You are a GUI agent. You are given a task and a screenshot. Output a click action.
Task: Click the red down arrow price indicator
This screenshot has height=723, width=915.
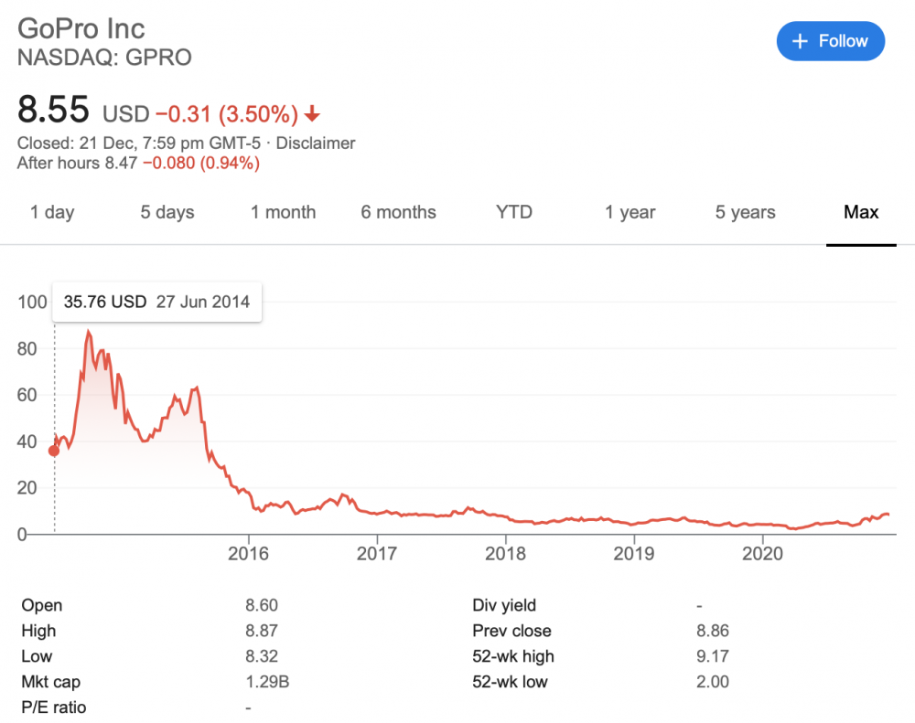point(313,114)
